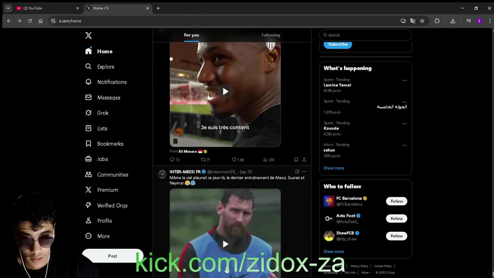The width and height of the screenshot is (494, 278).
Task: Follow FC Barcelona
Action: pyautogui.click(x=396, y=201)
